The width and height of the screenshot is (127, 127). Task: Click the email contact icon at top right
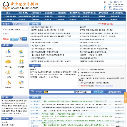(105, 4)
